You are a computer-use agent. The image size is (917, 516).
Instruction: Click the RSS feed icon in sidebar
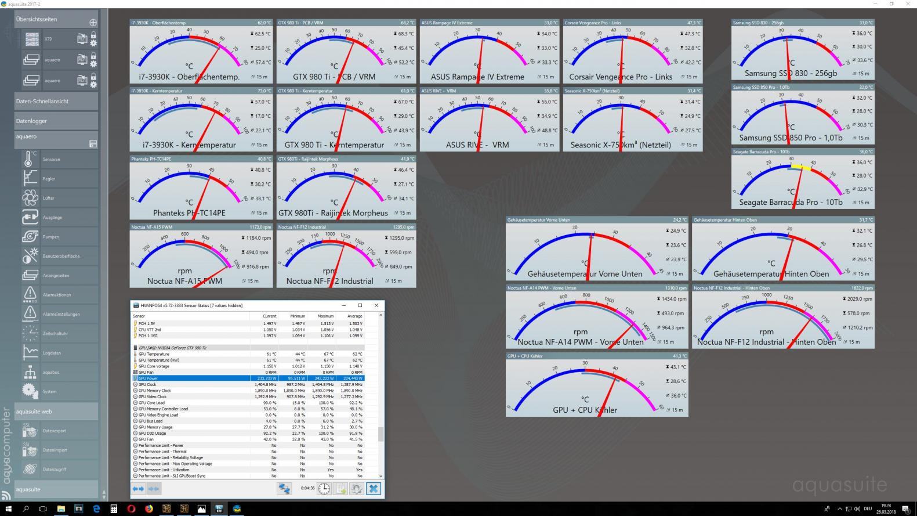(x=6, y=495)
